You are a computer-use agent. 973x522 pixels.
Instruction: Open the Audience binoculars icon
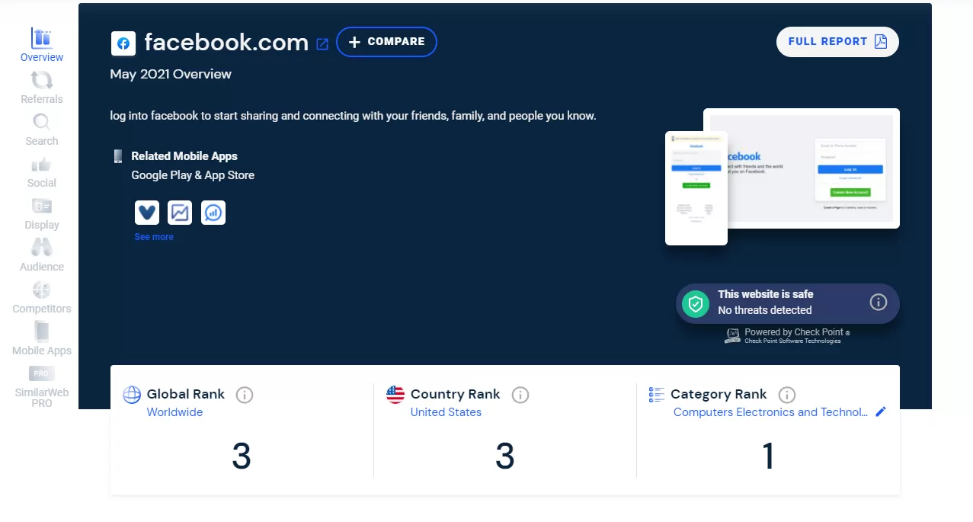tap(41, 249)
